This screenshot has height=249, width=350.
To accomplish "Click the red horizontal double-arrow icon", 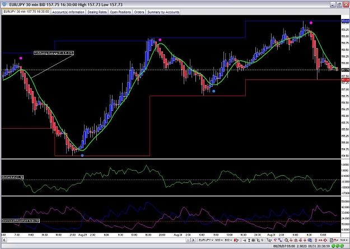I will pos(320,240).
